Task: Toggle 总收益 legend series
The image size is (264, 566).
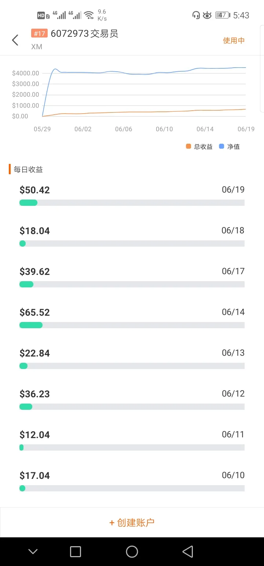Action: click(199, 146)
